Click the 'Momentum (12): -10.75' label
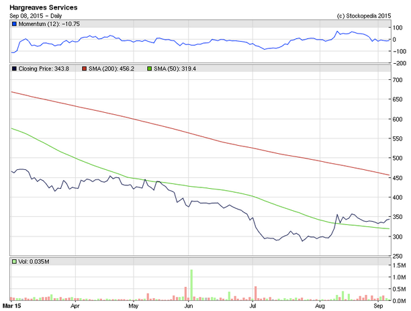This screenshot has width=411, height=311. pyautogui.click(x=49, y=24)
